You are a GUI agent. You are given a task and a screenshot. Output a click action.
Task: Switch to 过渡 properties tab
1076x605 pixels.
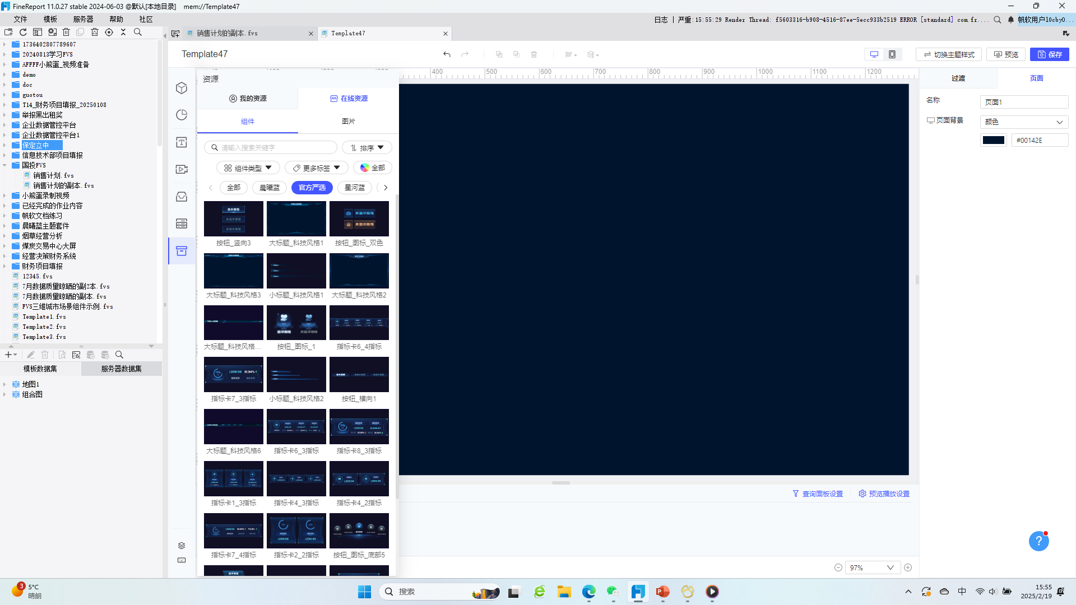[x=958, y=78]
